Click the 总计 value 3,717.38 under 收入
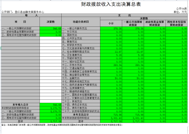Screen dimensions: 189x134 coord(50,121)
